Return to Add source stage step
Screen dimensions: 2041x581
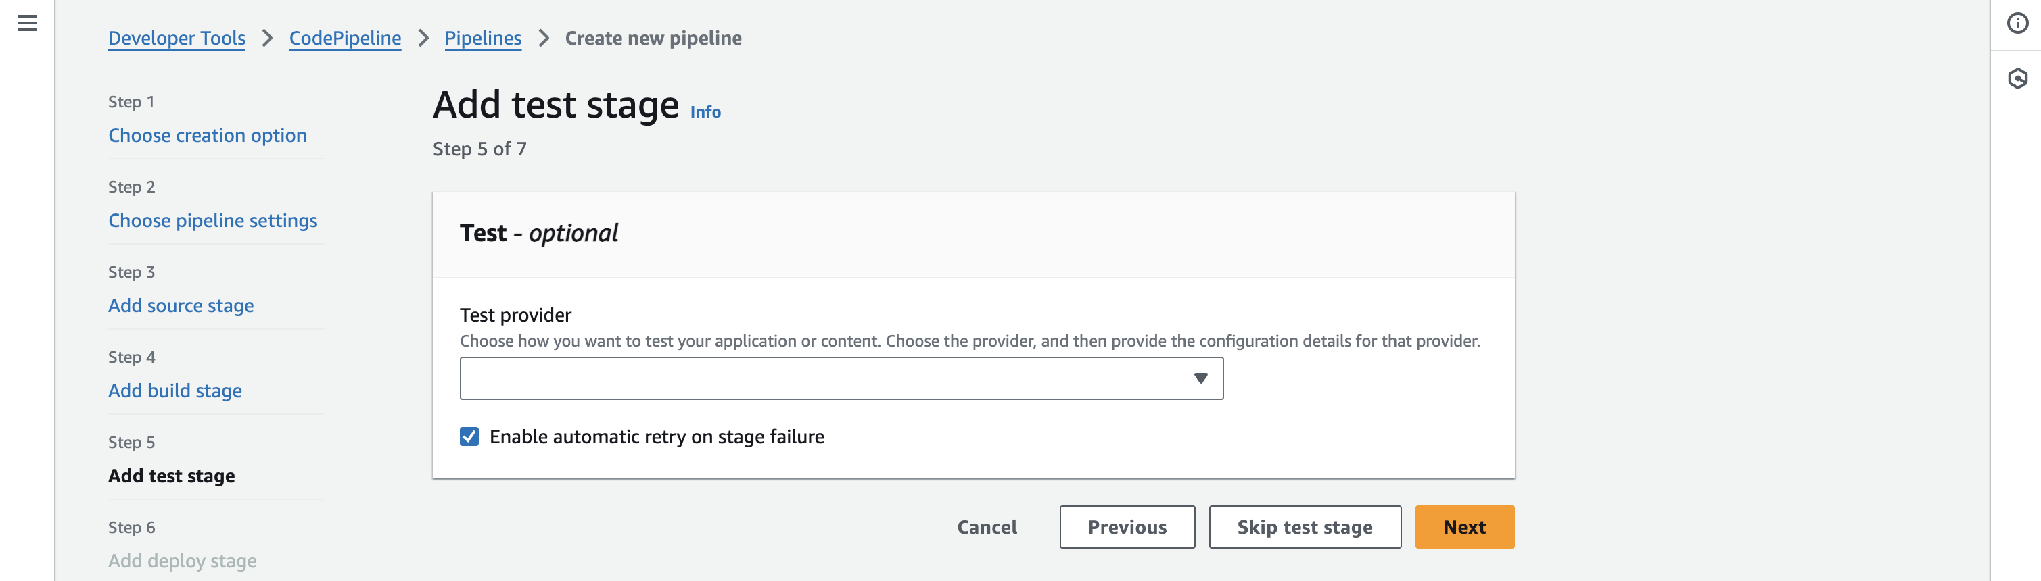pyautogui.click(x=181, y=305)
